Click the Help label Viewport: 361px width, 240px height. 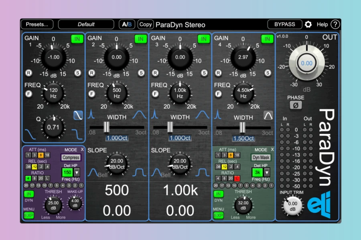pyautogui.click(x=322, y=24)
